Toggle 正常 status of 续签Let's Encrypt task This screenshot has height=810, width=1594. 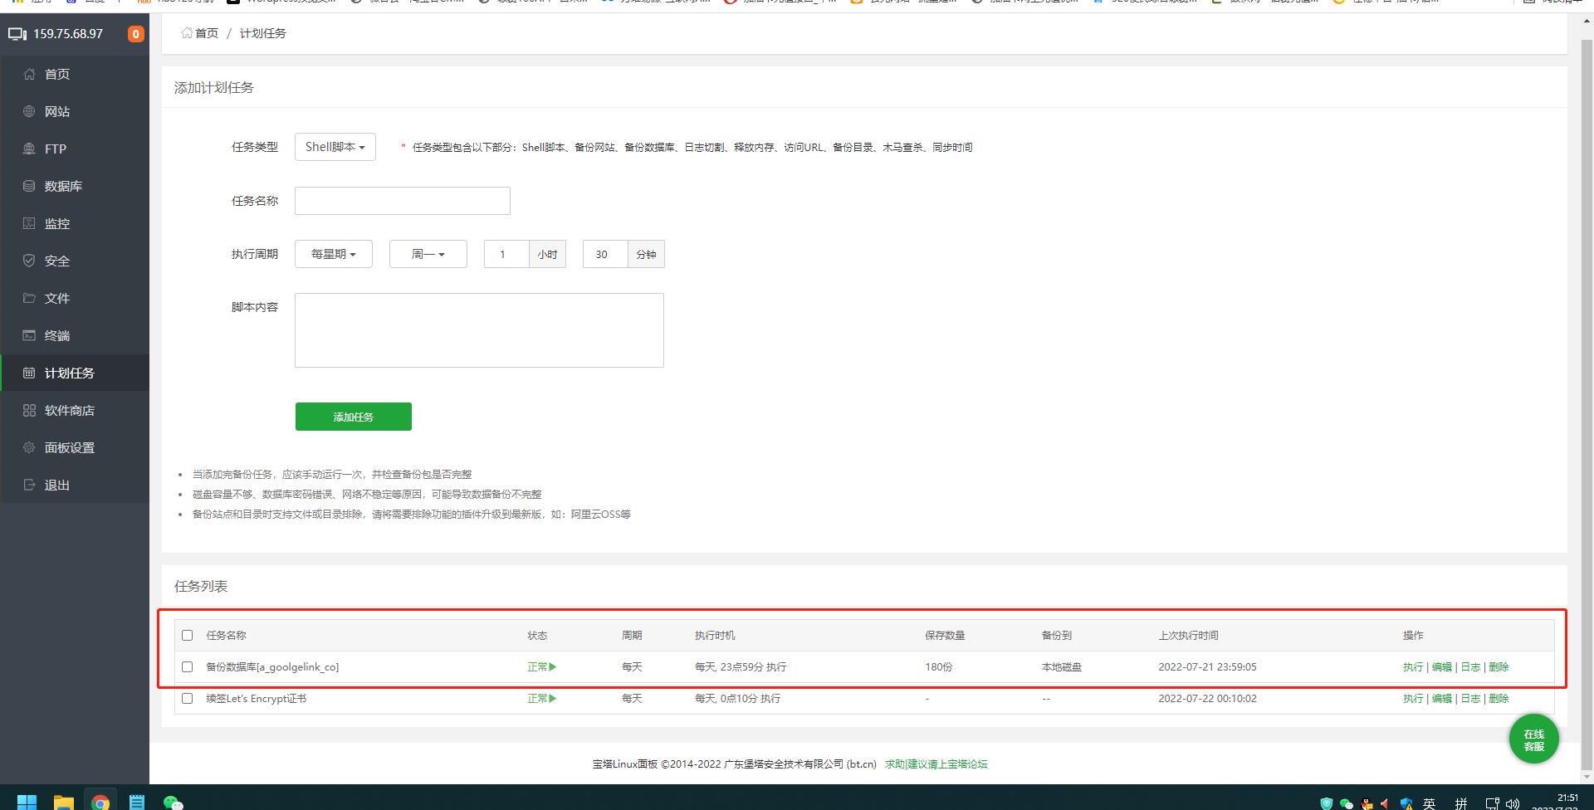(x=541, y=698)
